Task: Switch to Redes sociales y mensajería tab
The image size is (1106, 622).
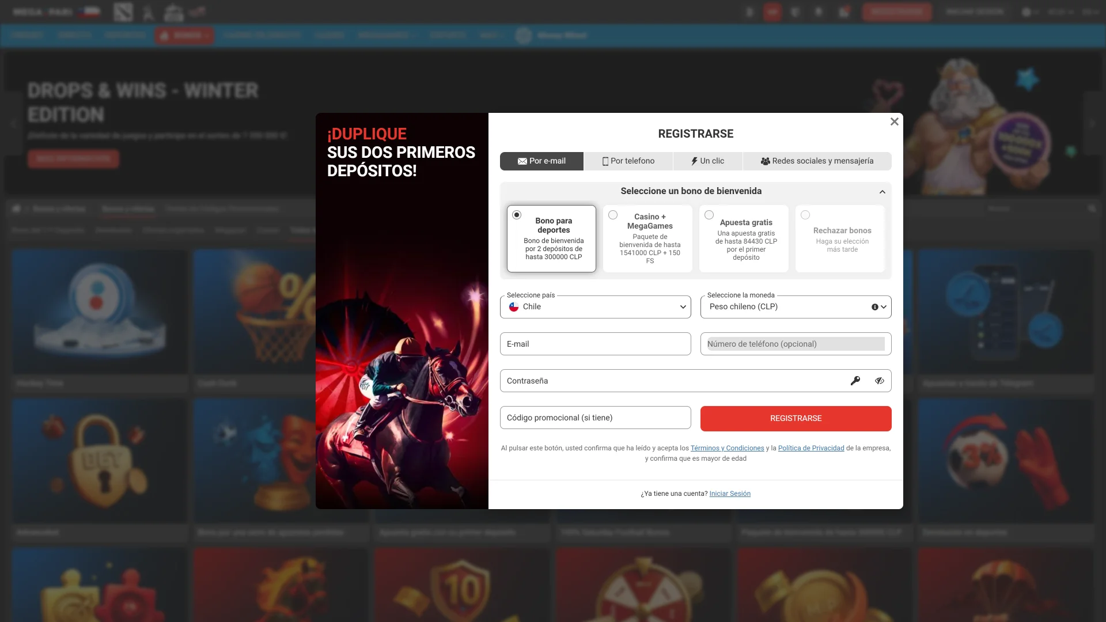Action: [817, 161]
